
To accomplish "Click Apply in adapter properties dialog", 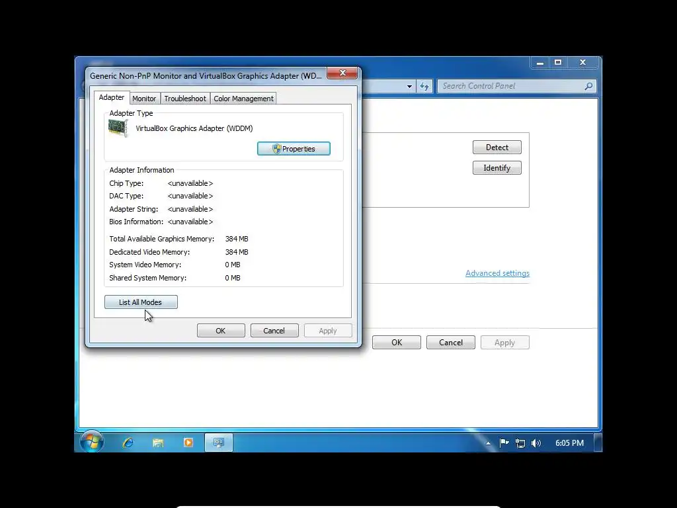I will pyautogui.click(x=328, y=331).
